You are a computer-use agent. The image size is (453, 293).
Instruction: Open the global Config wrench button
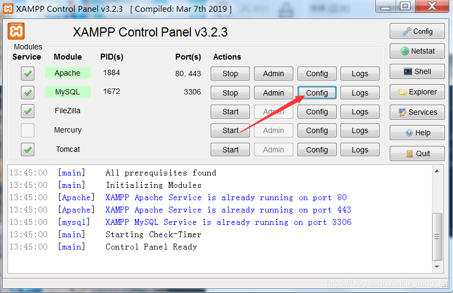coord(417,31)
